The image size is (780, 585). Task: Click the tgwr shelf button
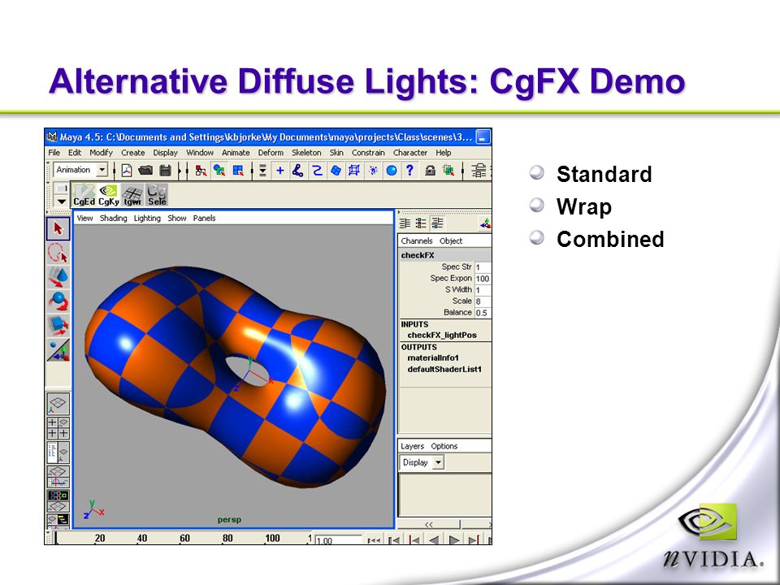tap(132, 194)
